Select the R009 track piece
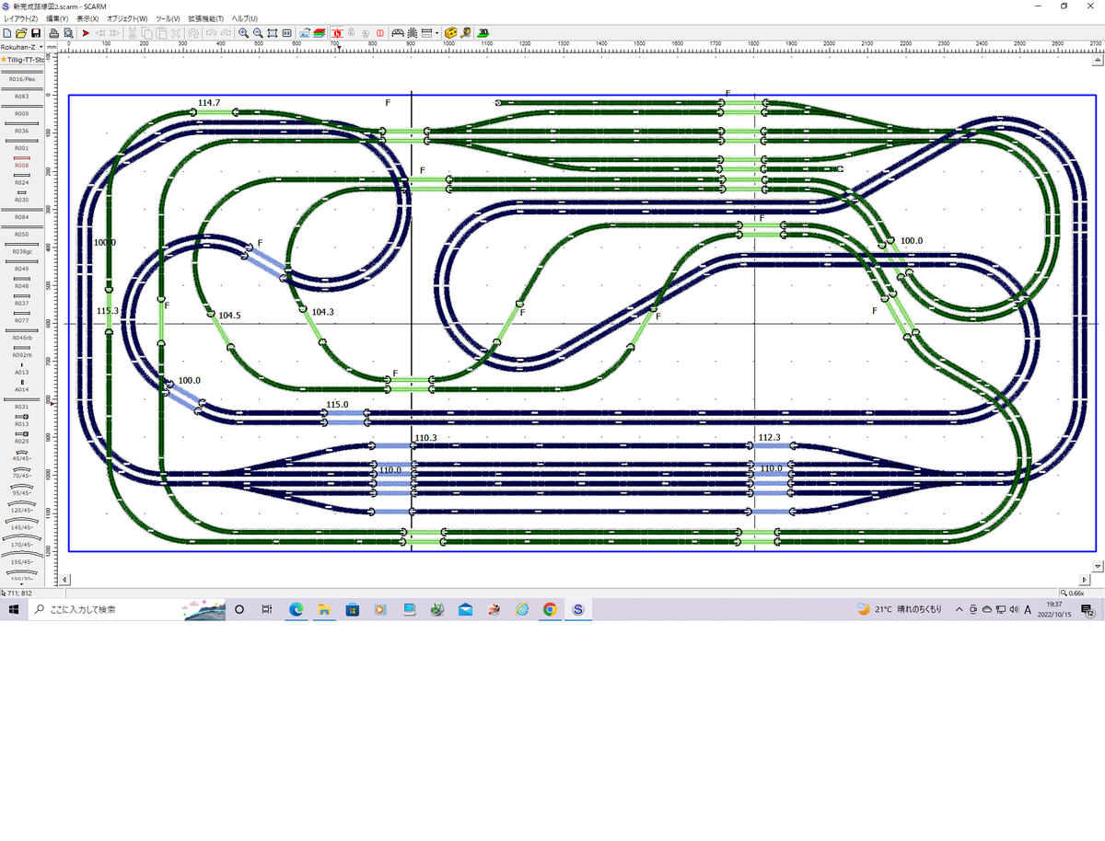1105x841 pixels. tap(22, 110)
